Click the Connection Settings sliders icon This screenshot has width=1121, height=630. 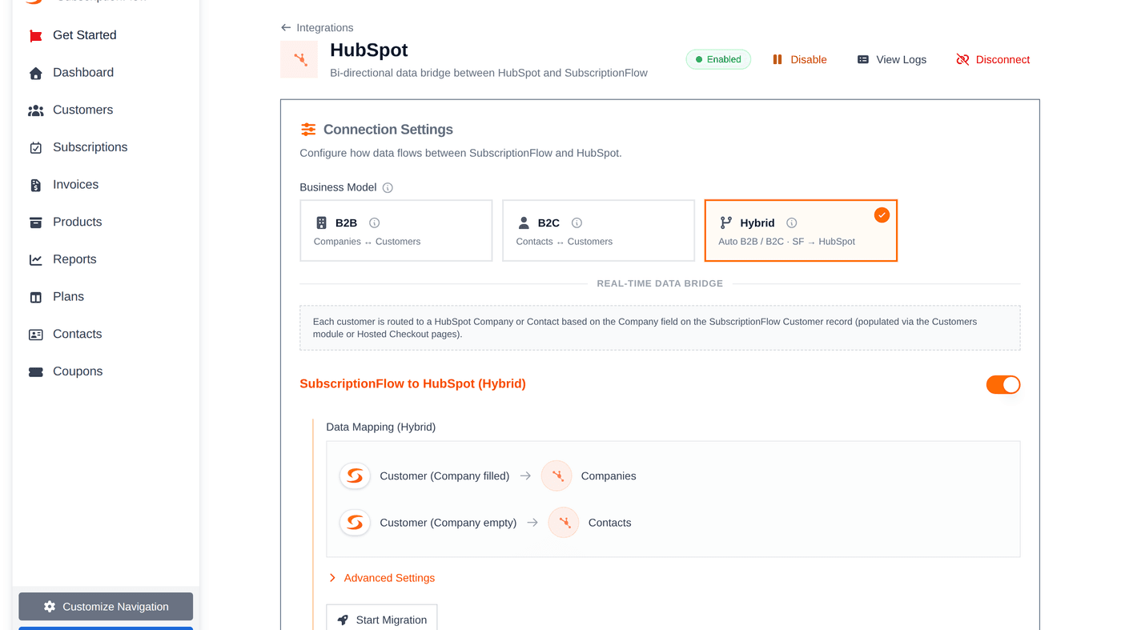tap(308, 130)
